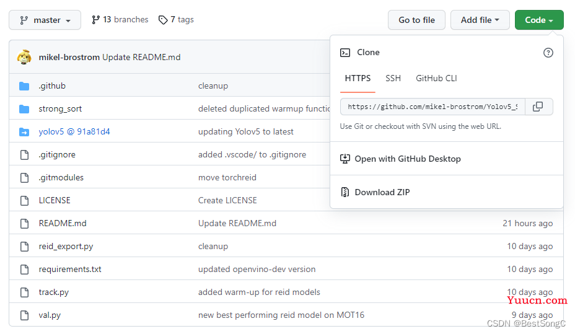Screen dimensions: 575x334
Task: Click the branch icon beside 13 branches
Action: 95,20
